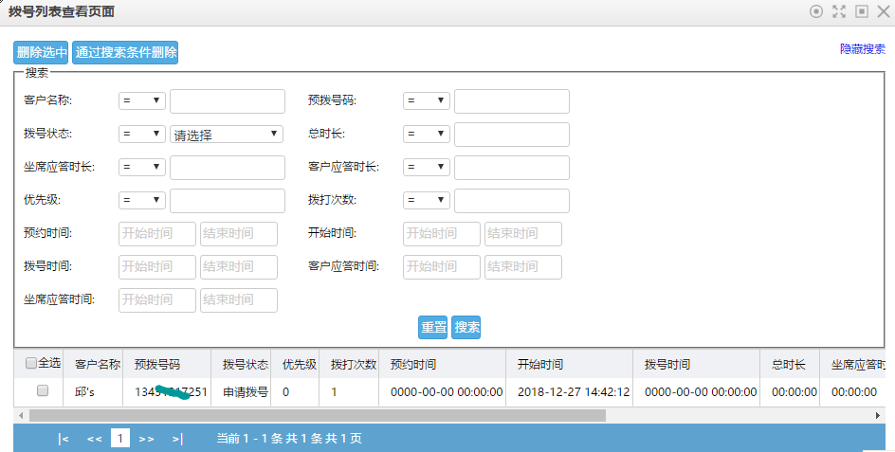Open the 拨号状态 请选择 dropdown
The image size is (895, 452).
pyautogui.click(x=227, y=135)
